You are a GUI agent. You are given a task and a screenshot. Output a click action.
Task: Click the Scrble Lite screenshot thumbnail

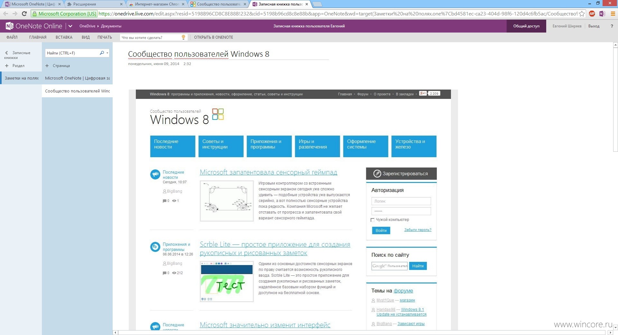tap(227, 282)
